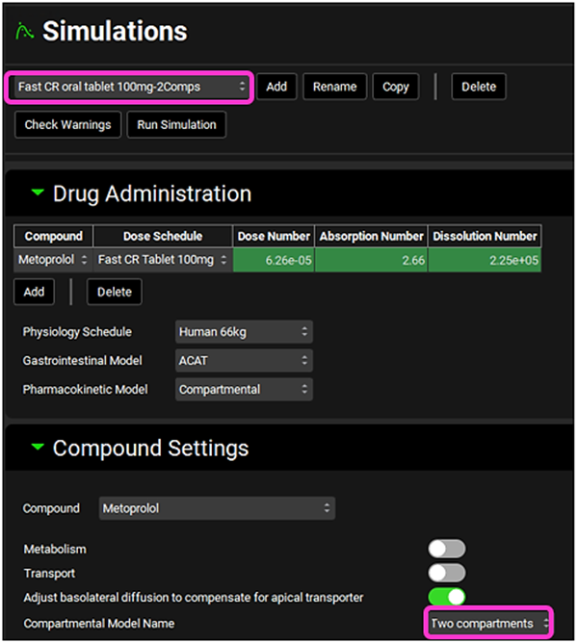Screen dimensions: 578x643
Task: Rename the current simulation
Action: click(x=334, y=87)
